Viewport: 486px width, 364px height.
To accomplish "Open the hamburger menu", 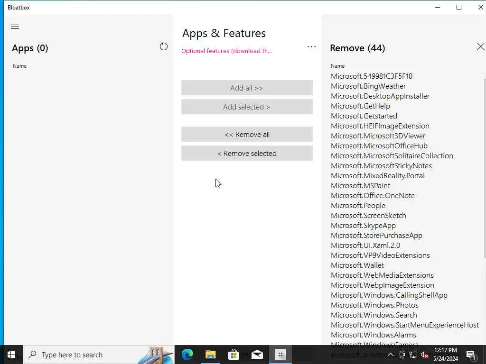I will point(15,27).
